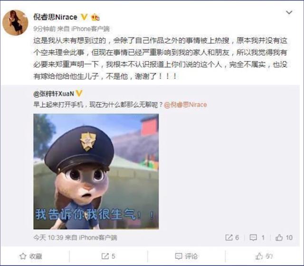
Task: Click comment icon showing 1 on quoted post
Action: [x=257, y=237]
